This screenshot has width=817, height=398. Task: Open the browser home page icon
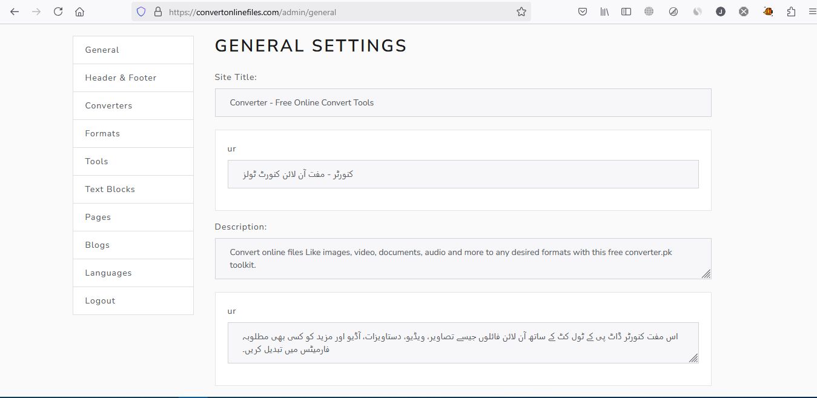pos(79,12)
